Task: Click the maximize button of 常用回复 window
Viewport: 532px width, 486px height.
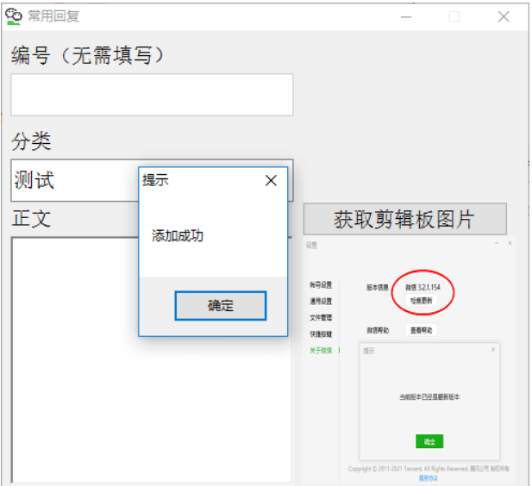Action: coord(454,16)
